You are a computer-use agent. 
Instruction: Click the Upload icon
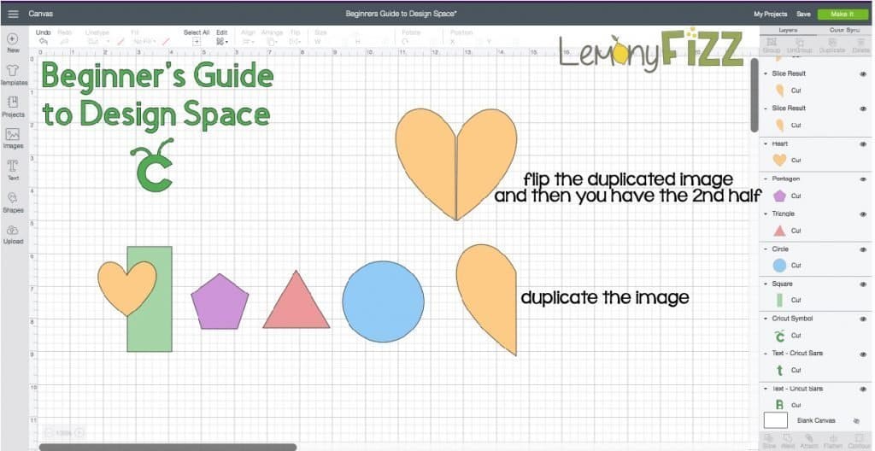click(13, 230)
